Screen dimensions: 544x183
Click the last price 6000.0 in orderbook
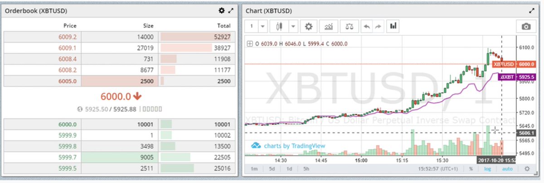[116, 97]
